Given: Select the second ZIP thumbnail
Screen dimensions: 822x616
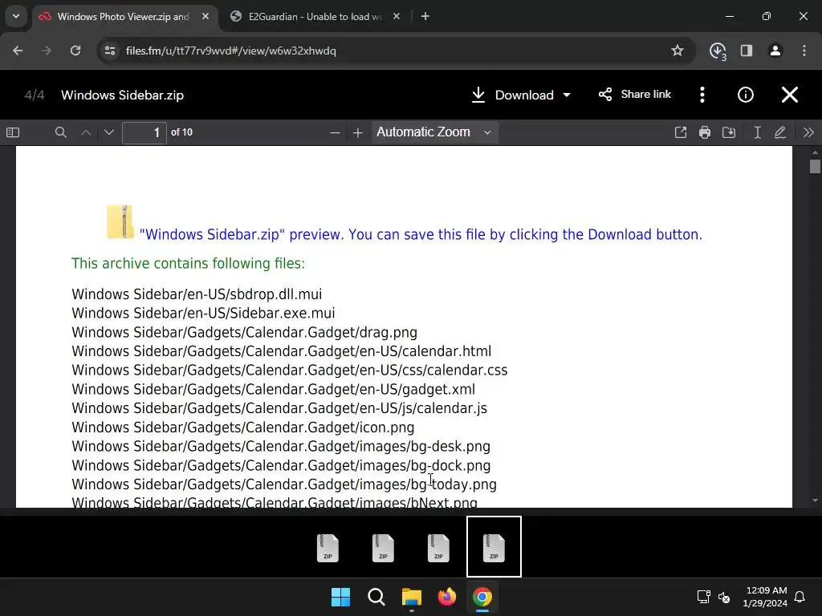Looking at the screenshot, I should [x=383, y=547].
